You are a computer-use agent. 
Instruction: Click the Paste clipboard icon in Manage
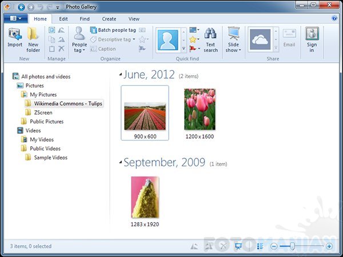coord(52,49)
